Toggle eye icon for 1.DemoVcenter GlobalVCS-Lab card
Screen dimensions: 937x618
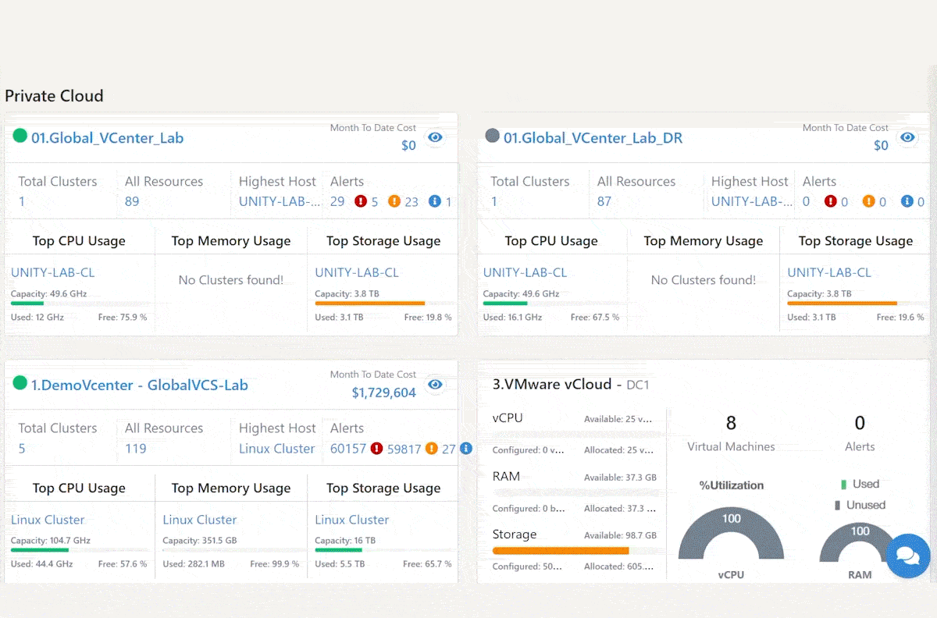(436, 385)
